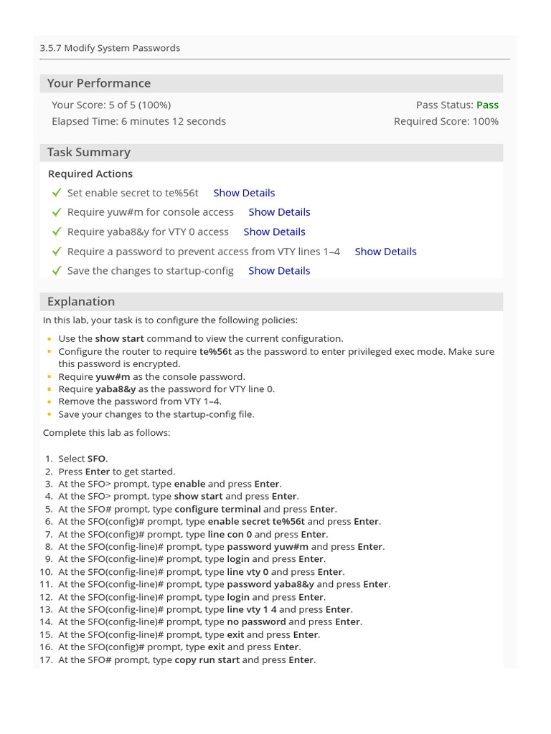
Task: Click the checkmark next to console access task
Action: click(57, 212)
